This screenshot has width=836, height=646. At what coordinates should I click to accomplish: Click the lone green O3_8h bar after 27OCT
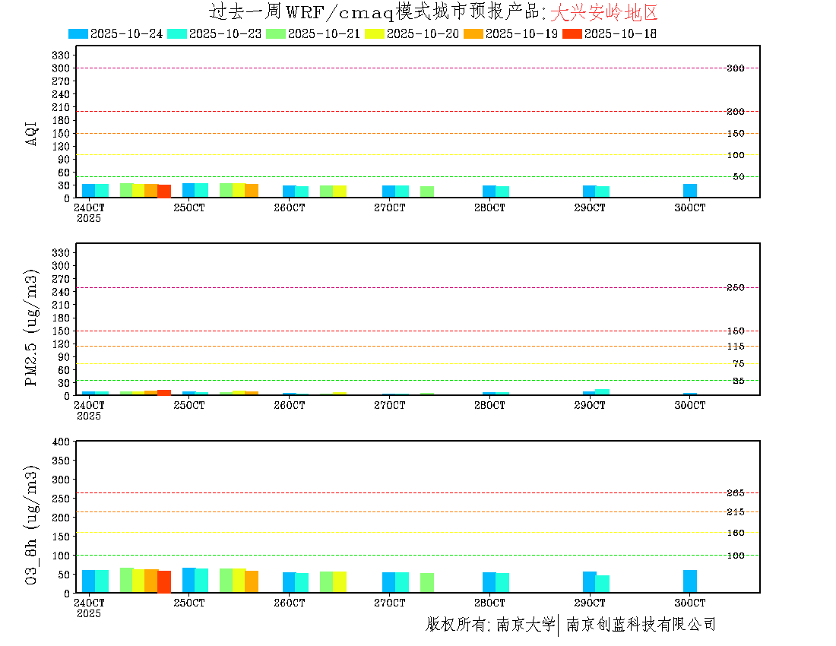(427, 583)
